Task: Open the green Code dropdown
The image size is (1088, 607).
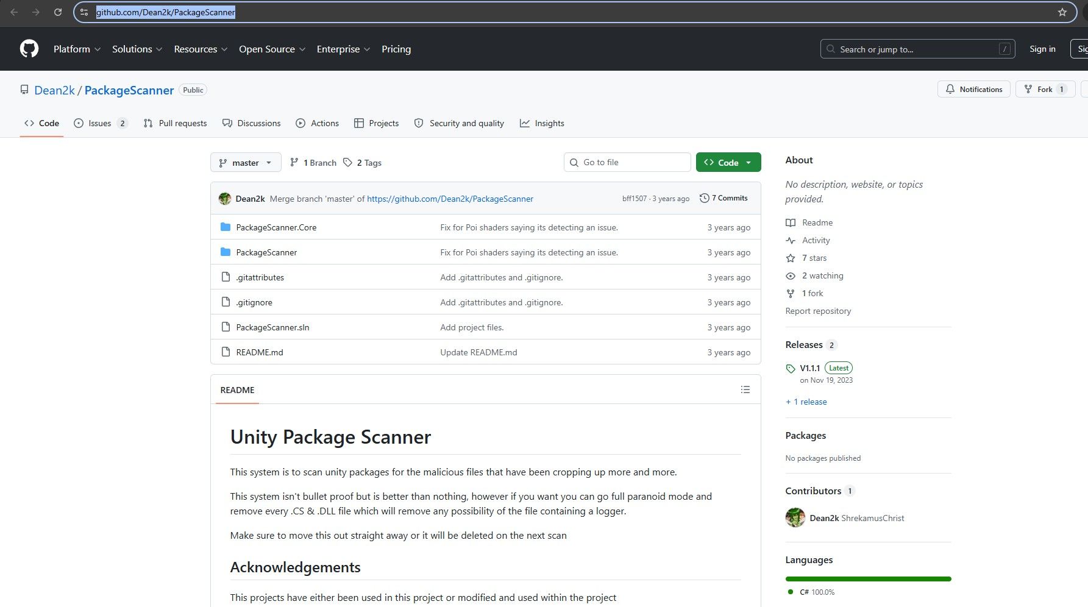Action: [x=728, y=163]
